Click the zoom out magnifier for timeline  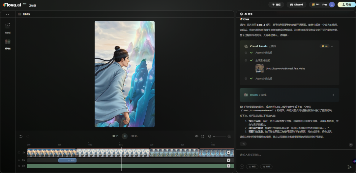click(210, 136)
